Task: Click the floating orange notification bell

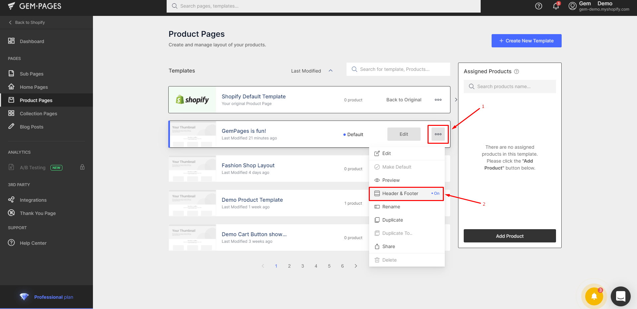Action: pyautogui.click(x=594, y=296)
